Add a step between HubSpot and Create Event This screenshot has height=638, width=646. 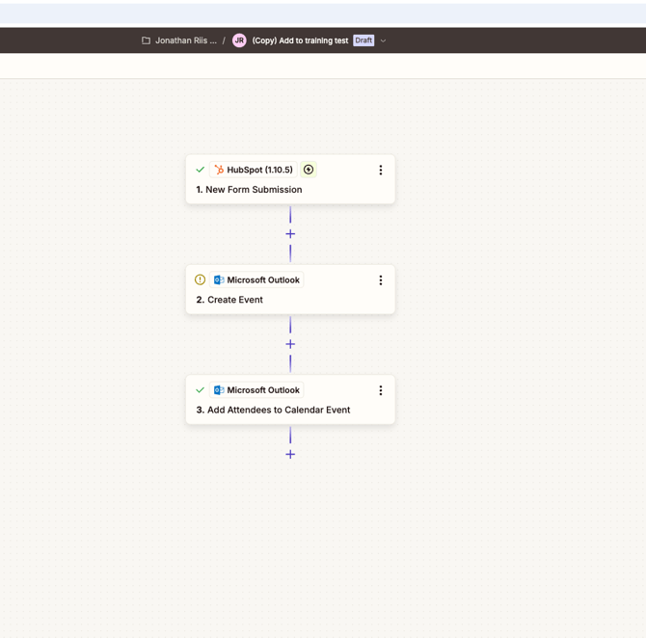(x=290, y=234)
